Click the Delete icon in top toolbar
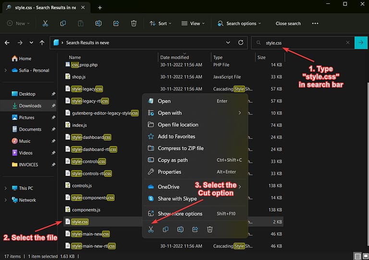This screenshot has width=369, height=260. coord(134,24)
